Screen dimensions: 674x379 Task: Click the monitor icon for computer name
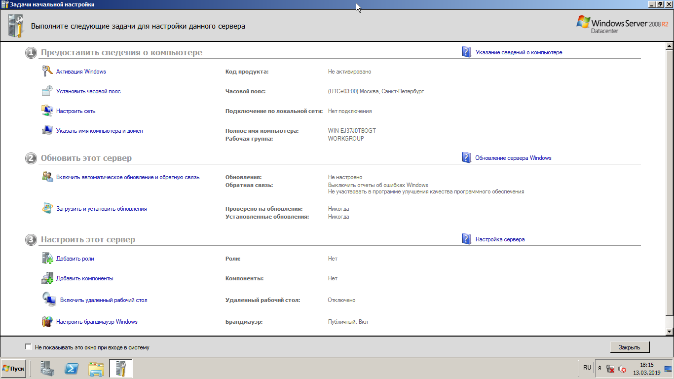click(47, 131)
